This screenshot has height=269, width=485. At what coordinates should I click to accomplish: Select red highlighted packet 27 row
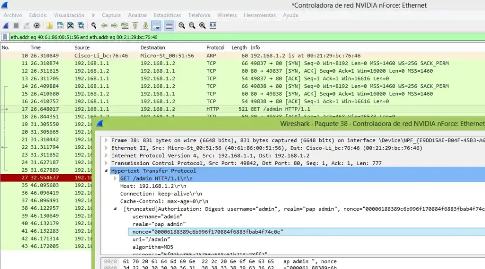[x=46, y=178]
